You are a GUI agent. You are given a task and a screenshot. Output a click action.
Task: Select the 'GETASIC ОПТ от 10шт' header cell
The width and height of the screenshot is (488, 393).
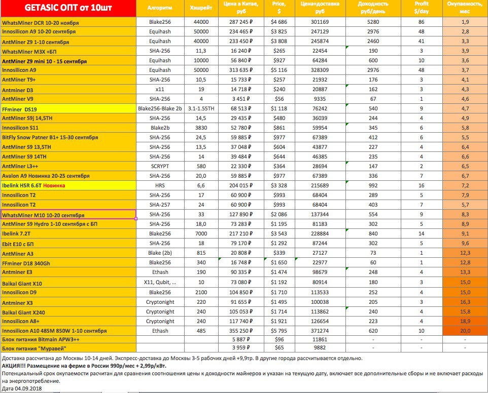pos(68,9)
